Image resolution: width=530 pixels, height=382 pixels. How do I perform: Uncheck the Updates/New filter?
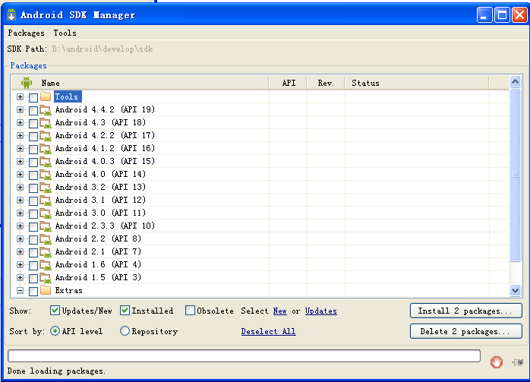(55, 311)
